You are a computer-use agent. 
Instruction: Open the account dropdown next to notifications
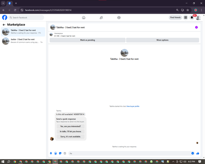tap(198, 18)
